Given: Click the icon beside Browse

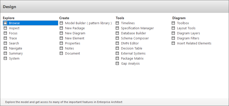Looking at the screenshot, I should [5, 23].
